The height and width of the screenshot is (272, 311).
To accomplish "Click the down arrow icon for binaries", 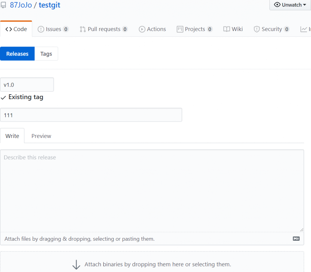I will pos(76,265).
